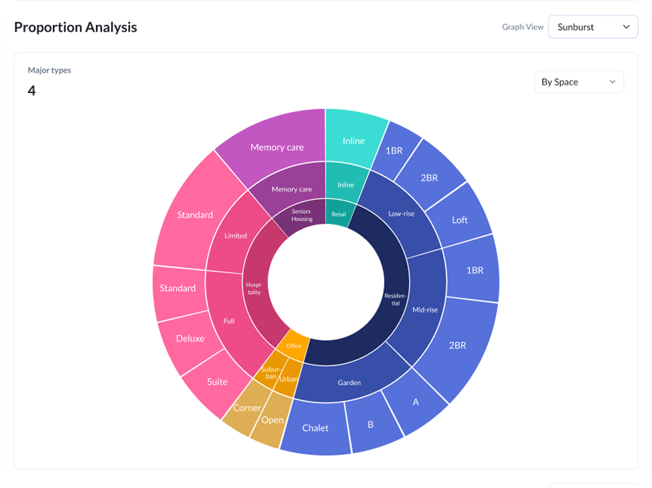
Task: Select the Retail inner segment
Action: tap(339, 214)
